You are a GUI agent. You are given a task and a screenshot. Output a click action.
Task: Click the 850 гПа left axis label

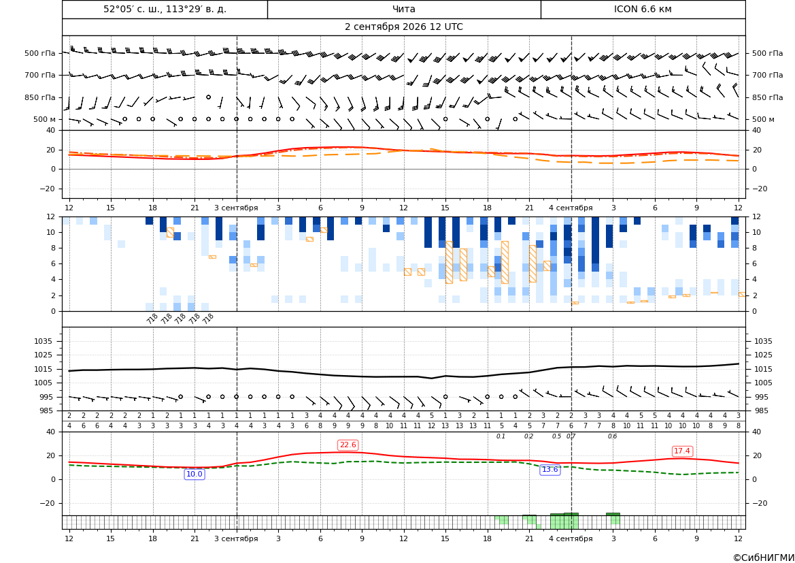pos(40,97)
